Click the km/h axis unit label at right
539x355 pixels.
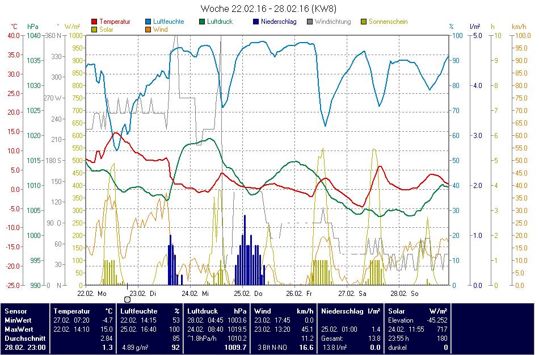pyautogui.click(x=519, y=27)
